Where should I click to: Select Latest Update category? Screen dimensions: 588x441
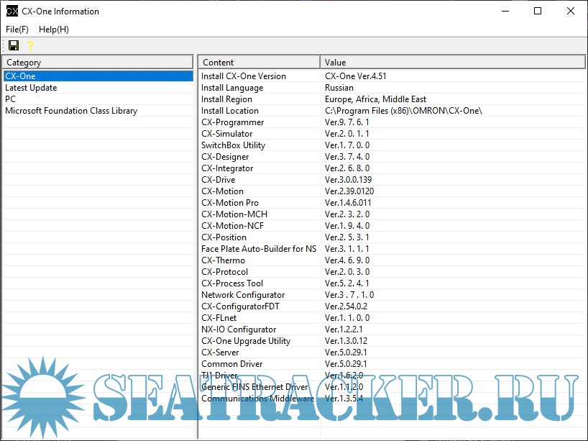[31, 88]
